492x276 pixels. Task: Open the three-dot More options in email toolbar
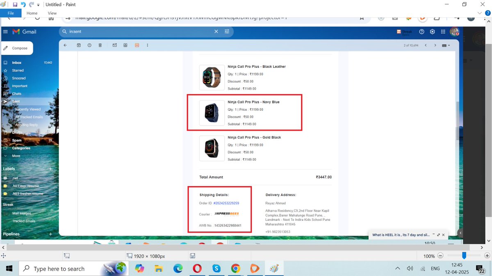pyautogui.click(x=148, y=45)
